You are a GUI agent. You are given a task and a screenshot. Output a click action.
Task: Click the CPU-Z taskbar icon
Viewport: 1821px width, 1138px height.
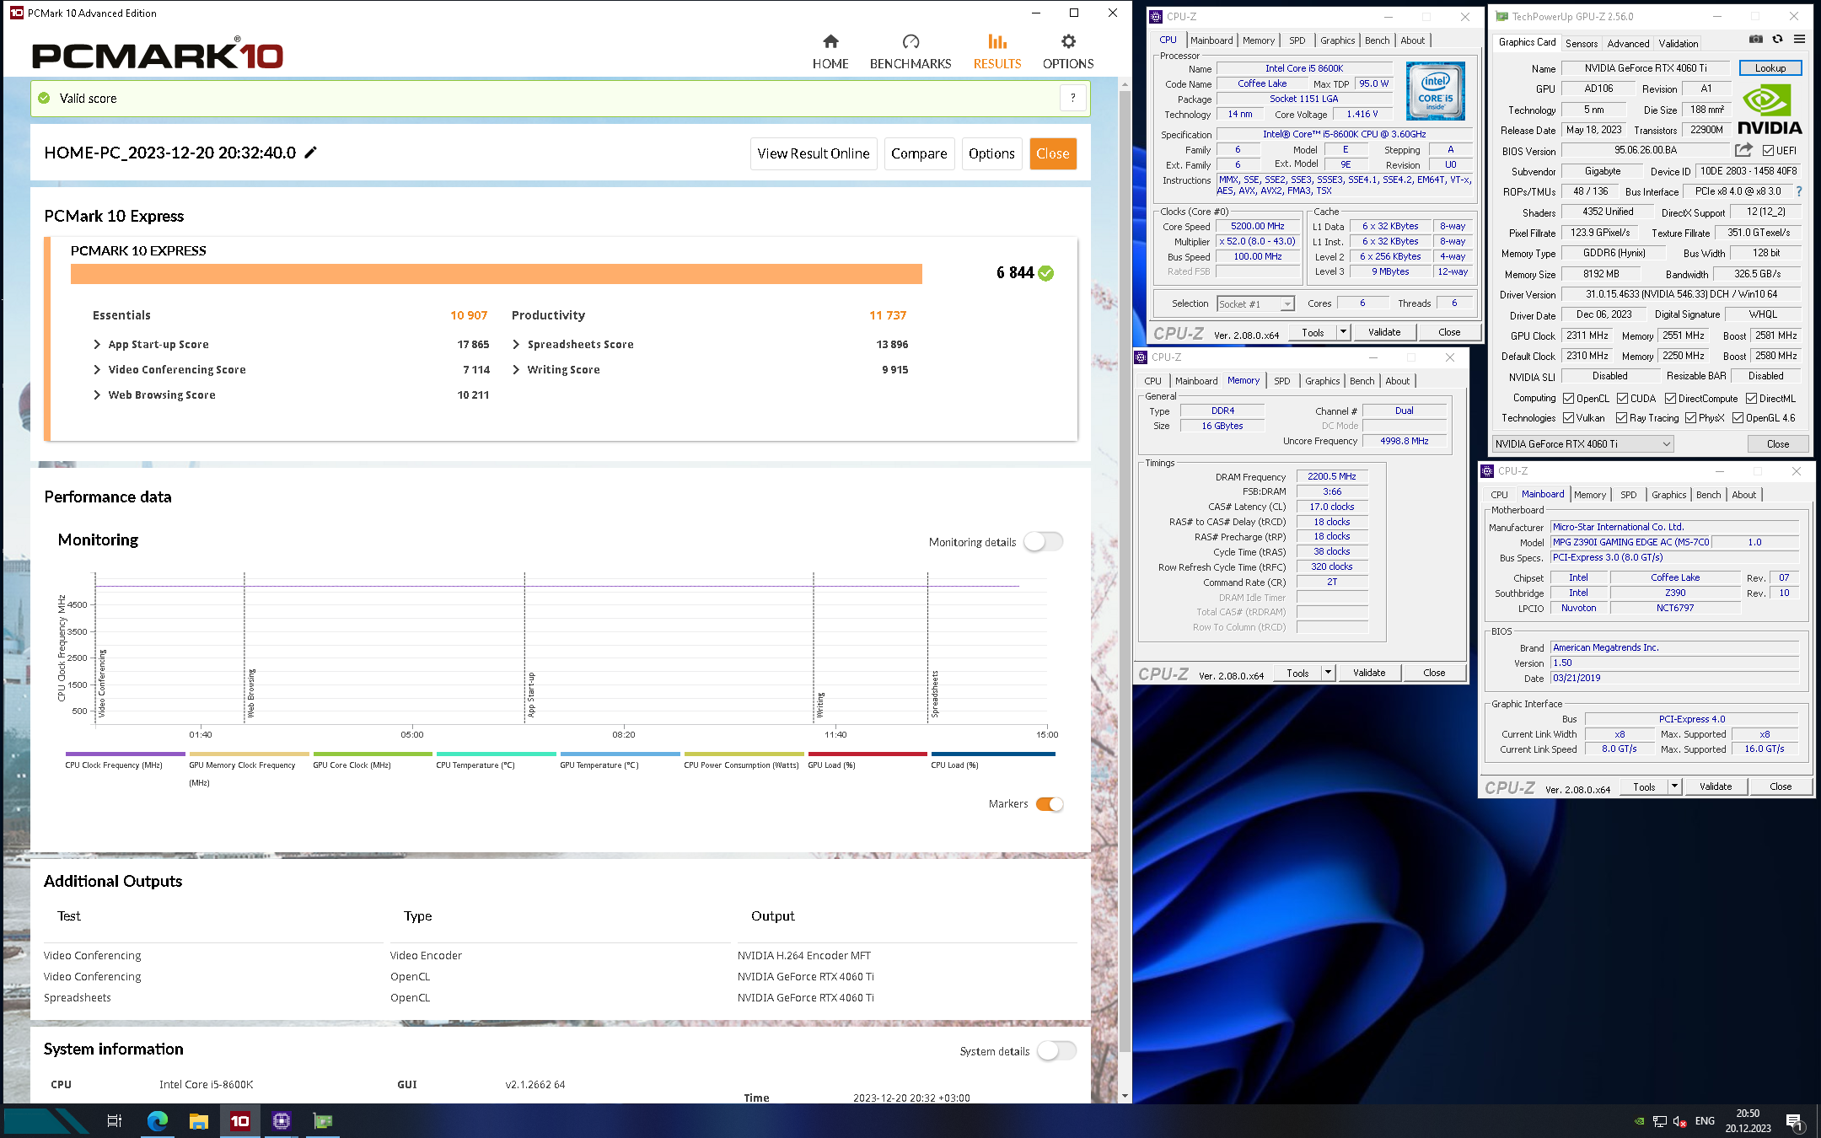click(x=282, y=1120)
